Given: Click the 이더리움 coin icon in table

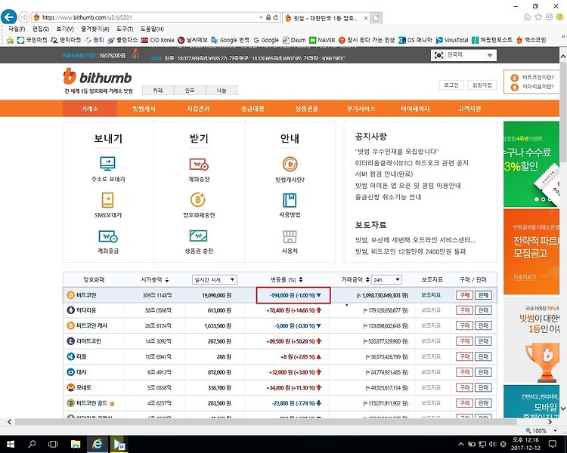Looking at the screenshot, I should (x=70, y=310).
